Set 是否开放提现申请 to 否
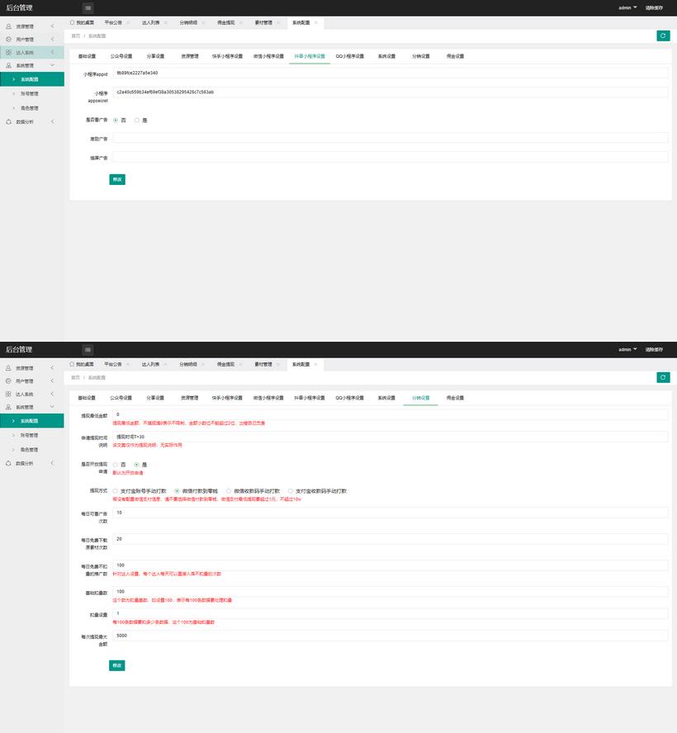This screenshot has width=677, height=733. click(116, 465)
